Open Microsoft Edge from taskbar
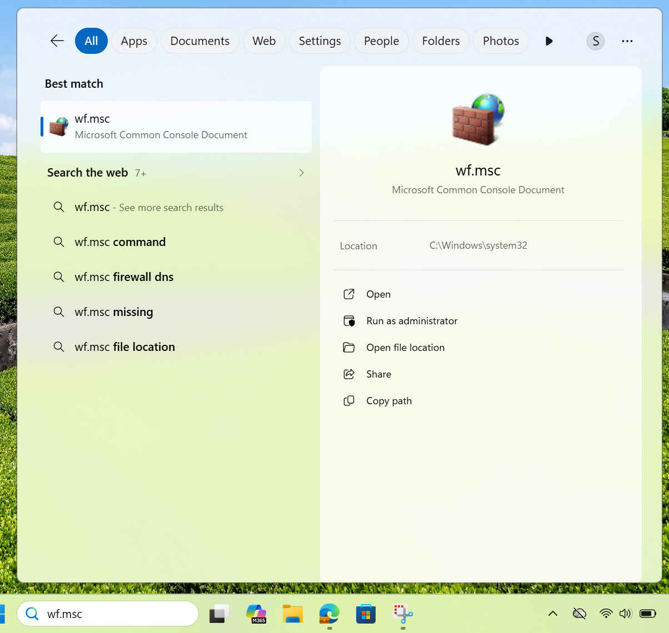The width and height of the screenshot is (669, 633). tap(329, 614)
